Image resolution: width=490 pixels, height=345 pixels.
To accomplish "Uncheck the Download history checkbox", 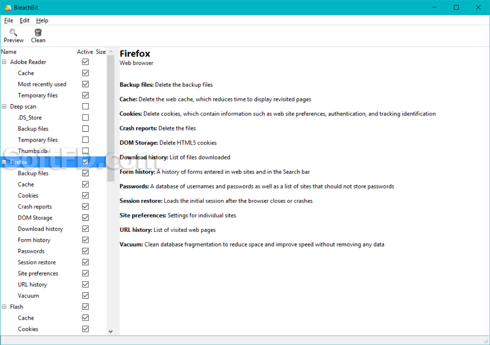I will point(85,229).
